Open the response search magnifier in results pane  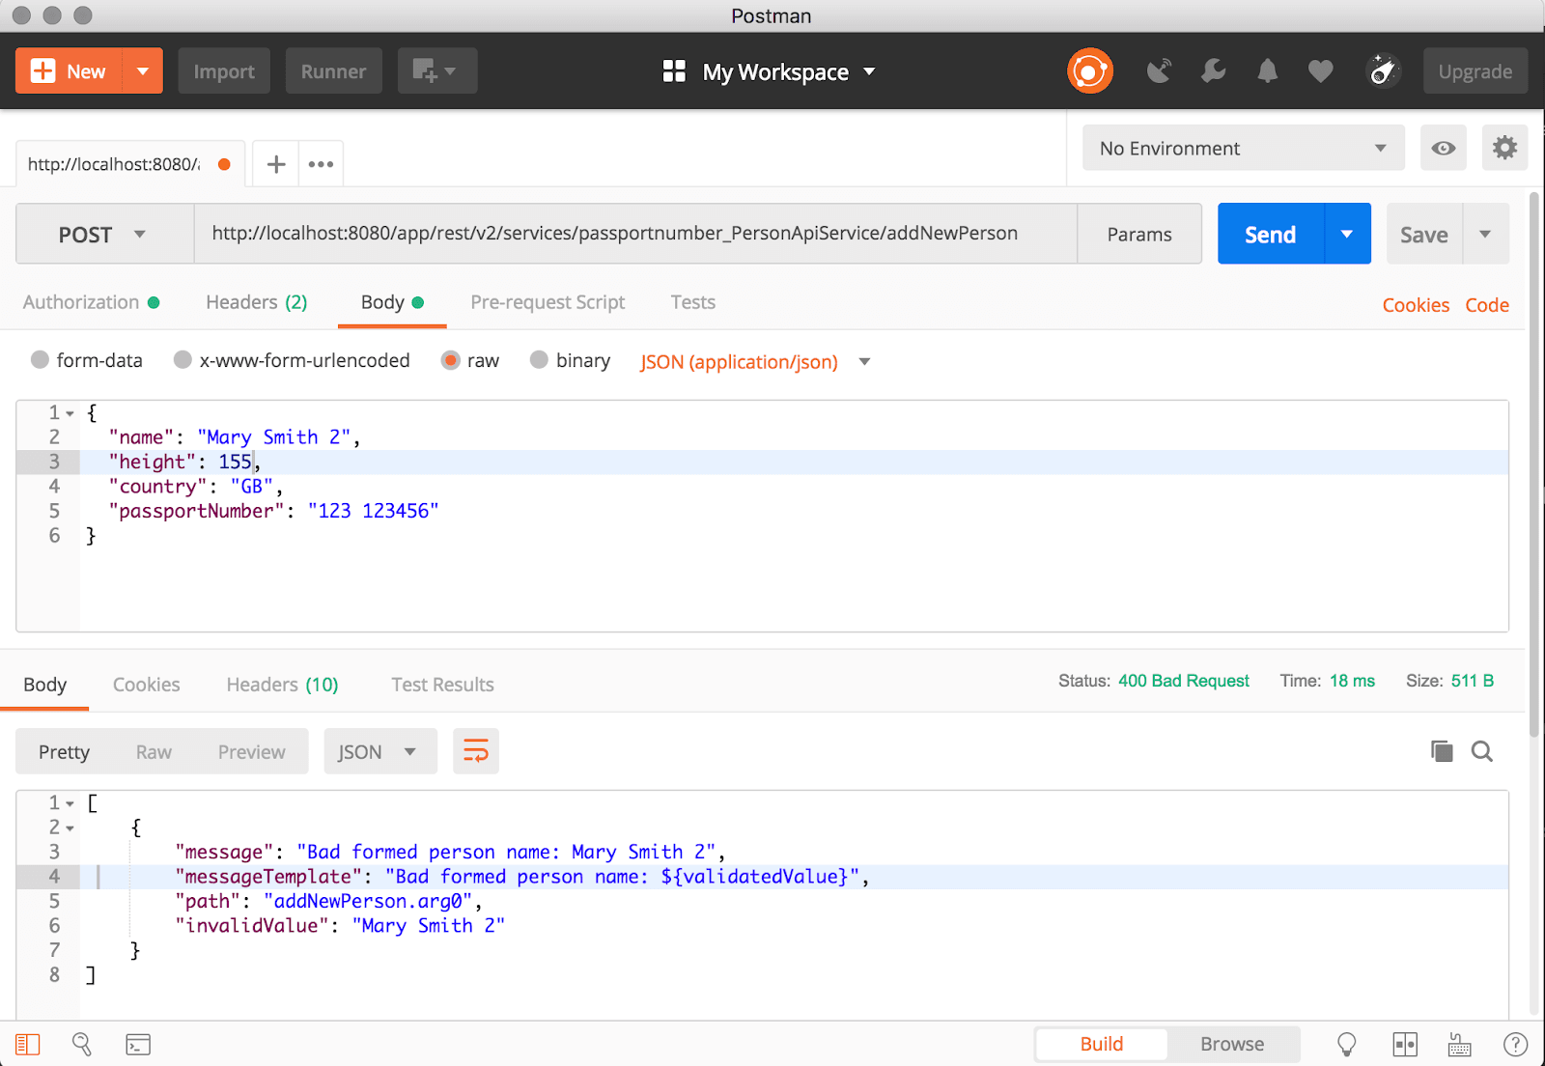click(1482, 751)
